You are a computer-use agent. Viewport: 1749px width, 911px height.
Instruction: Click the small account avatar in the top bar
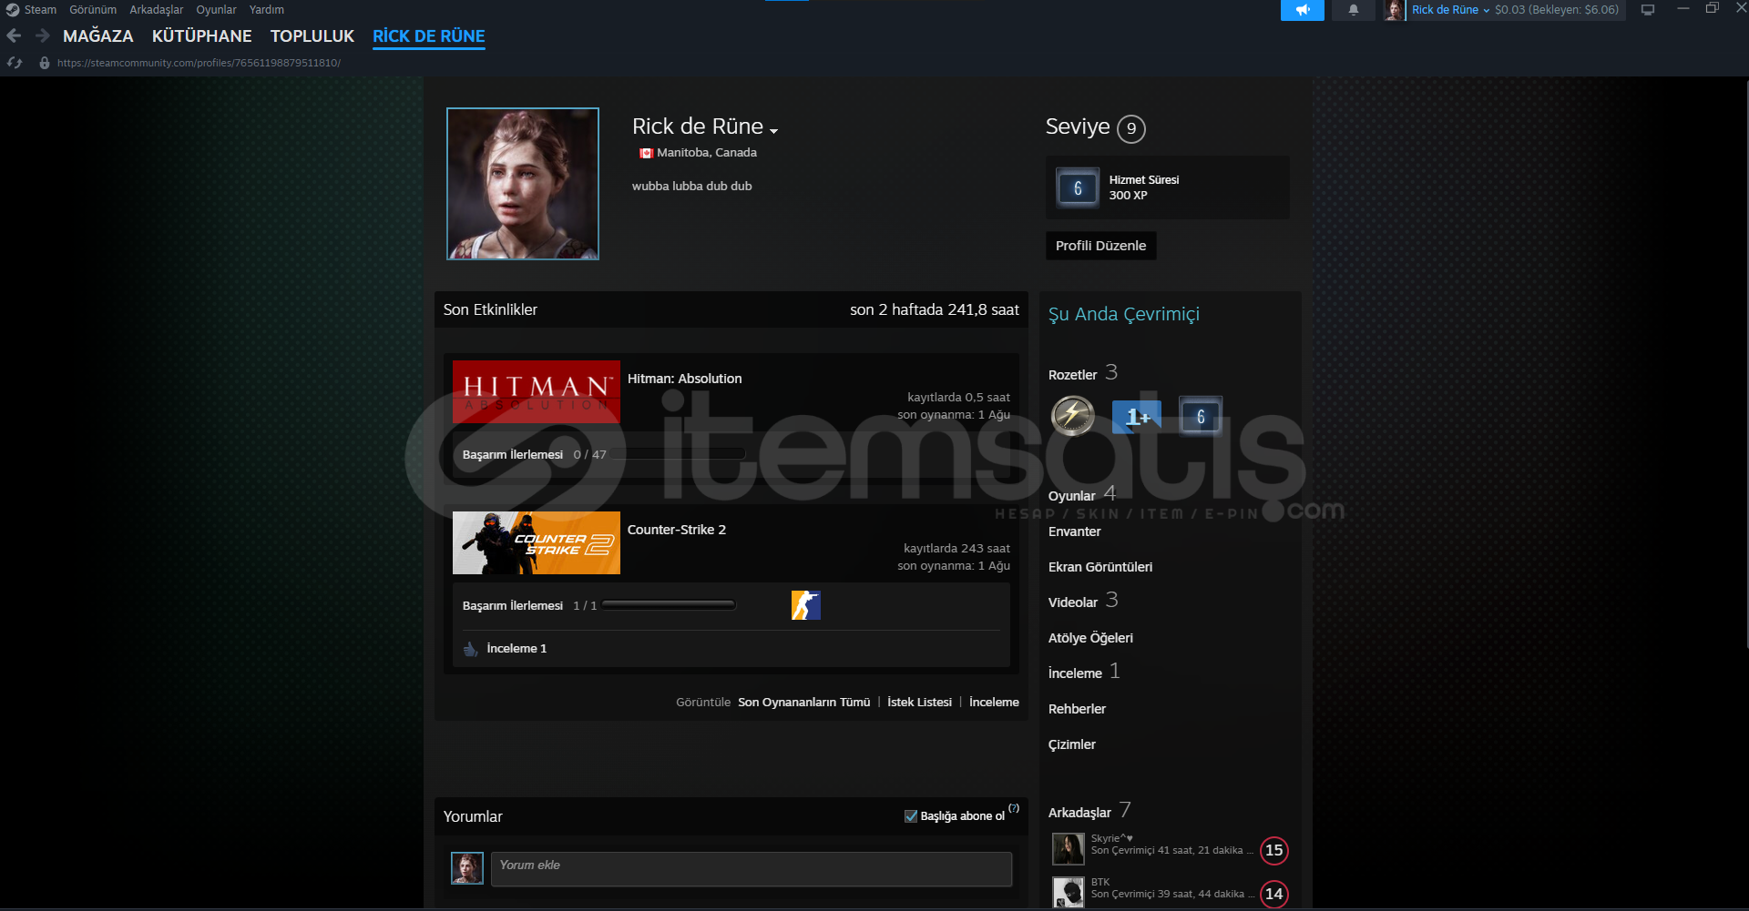(1394, 10)
